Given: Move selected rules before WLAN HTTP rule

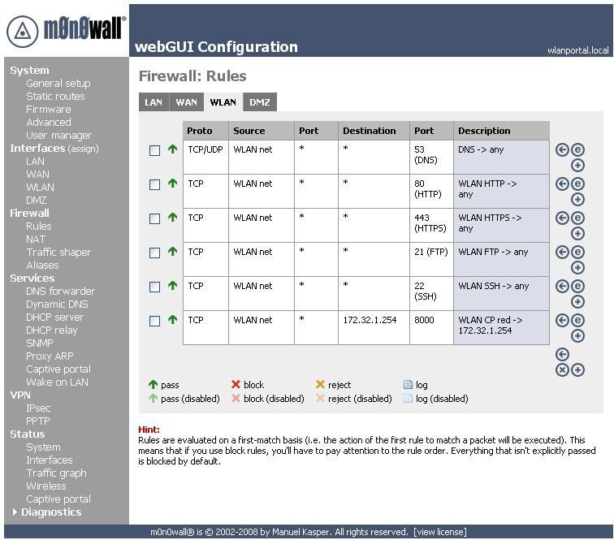Looking at the screenshot, I should [562, 184].
